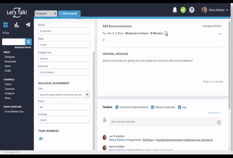Open the Twitter channel in sidebar
This screenshot has width=233, height=158.
click(x=8, y=84)
